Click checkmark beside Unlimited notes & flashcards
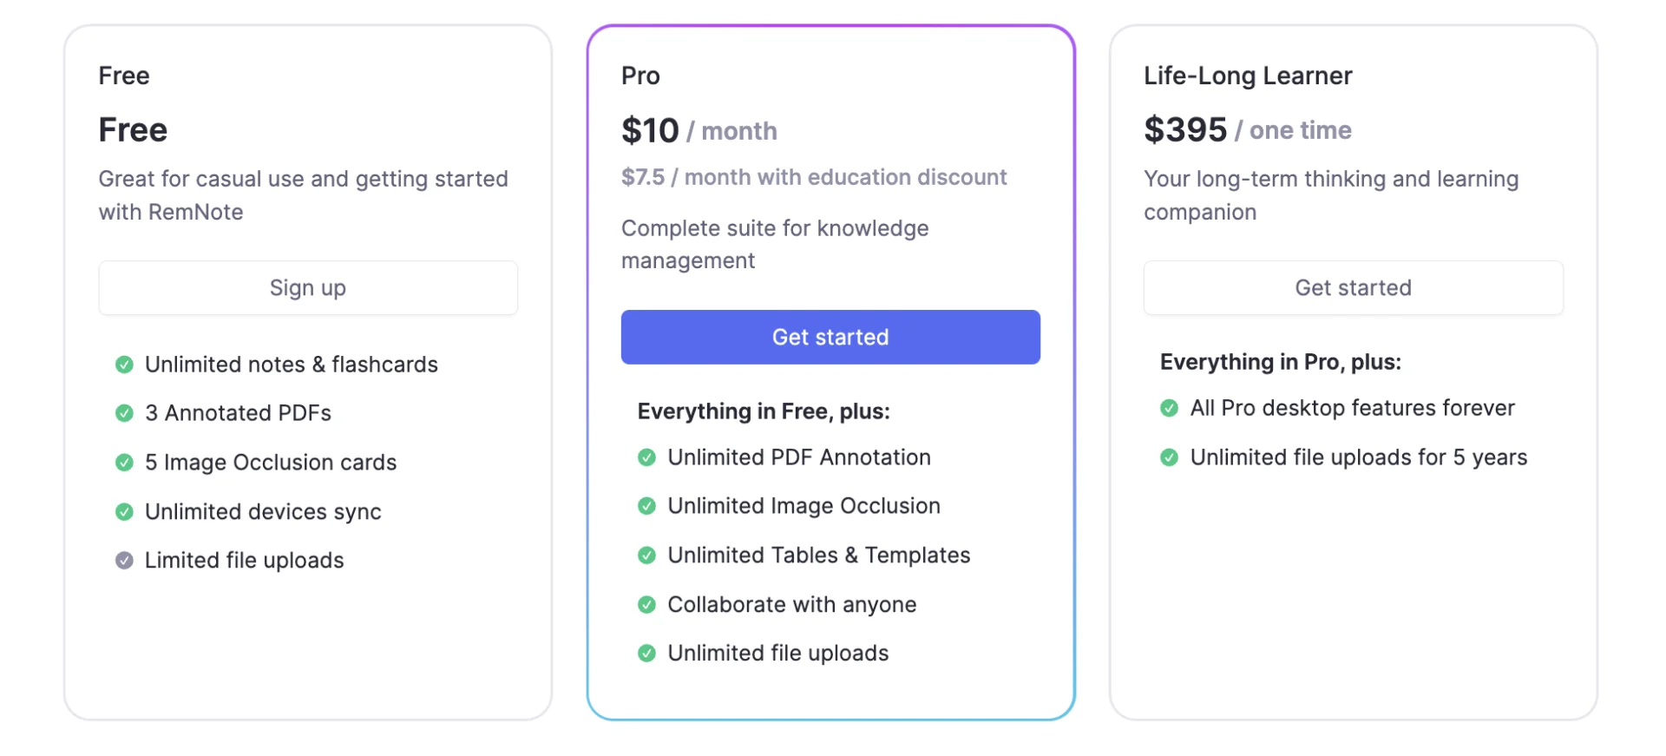1666x756 pixels. (125, 365)
